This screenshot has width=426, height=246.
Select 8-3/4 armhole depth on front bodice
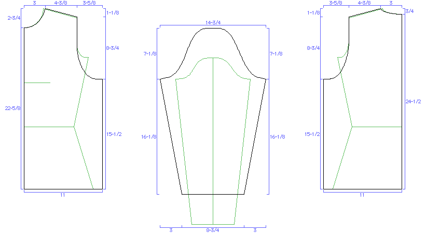(113, 48)
